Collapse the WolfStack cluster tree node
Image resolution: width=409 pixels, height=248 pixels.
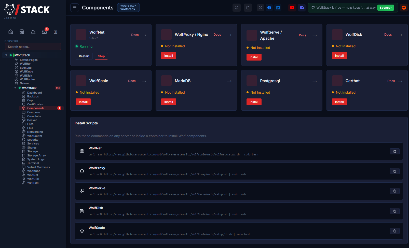click(x=6, y=55)
